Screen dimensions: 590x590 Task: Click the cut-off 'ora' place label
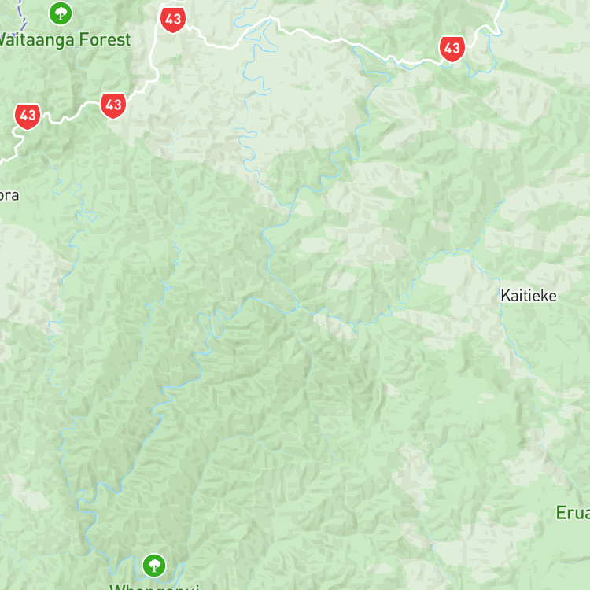(9, 195)
